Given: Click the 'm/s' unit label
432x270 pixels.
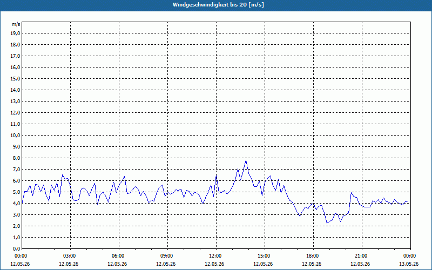Looking at the screenshot, I should 16,24.
